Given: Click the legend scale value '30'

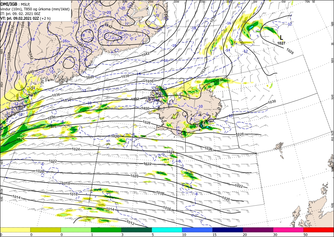Looking at the screenshot, I should 275,235.
